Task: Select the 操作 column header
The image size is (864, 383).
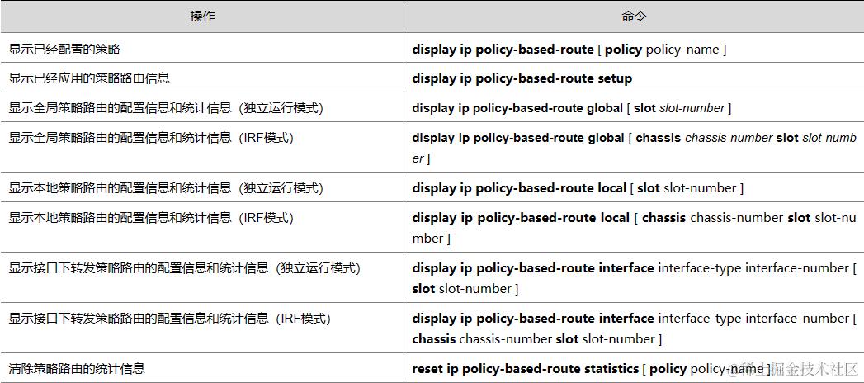Action: pos(202,17)
